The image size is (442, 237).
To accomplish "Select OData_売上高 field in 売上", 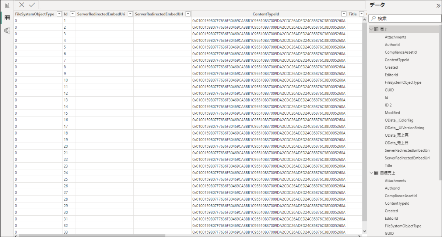I will [396, 135].
